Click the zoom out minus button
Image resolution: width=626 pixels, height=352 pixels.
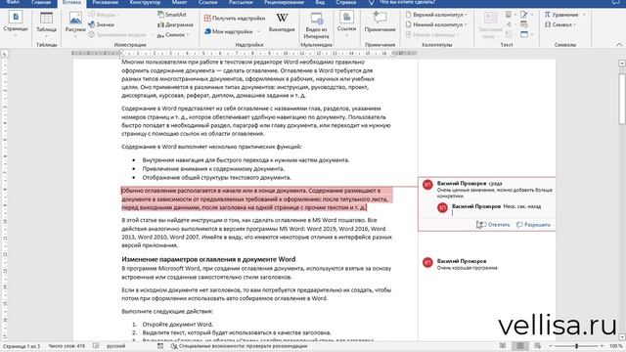[x=551, y=346]
